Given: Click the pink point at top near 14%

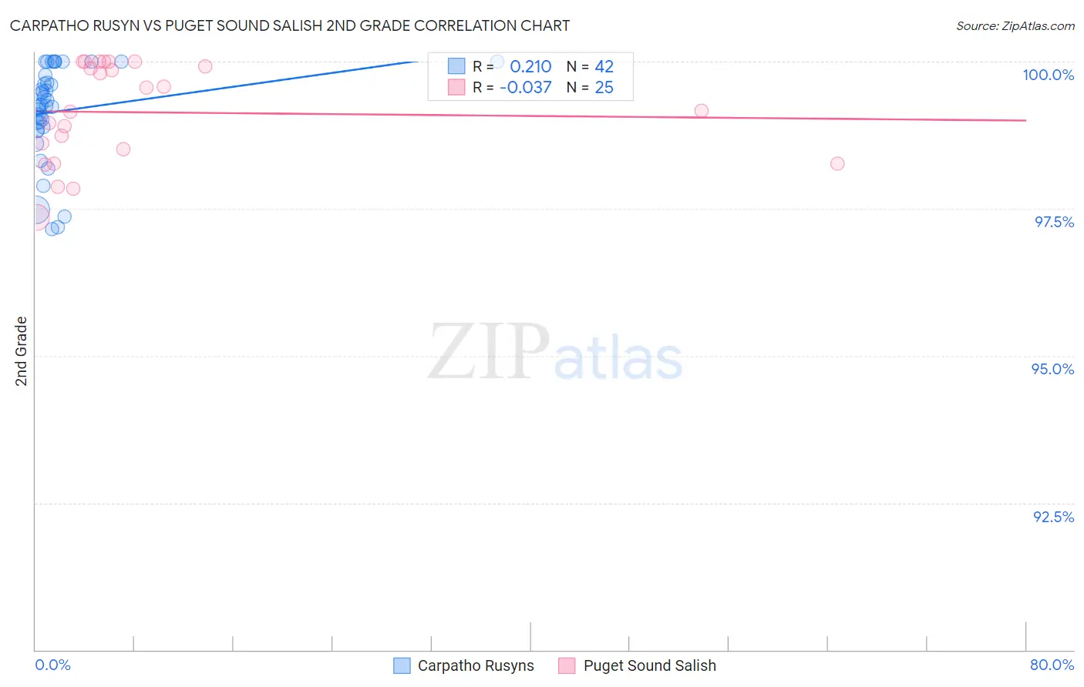Looking at the screenshot, I should pos(205,66).
